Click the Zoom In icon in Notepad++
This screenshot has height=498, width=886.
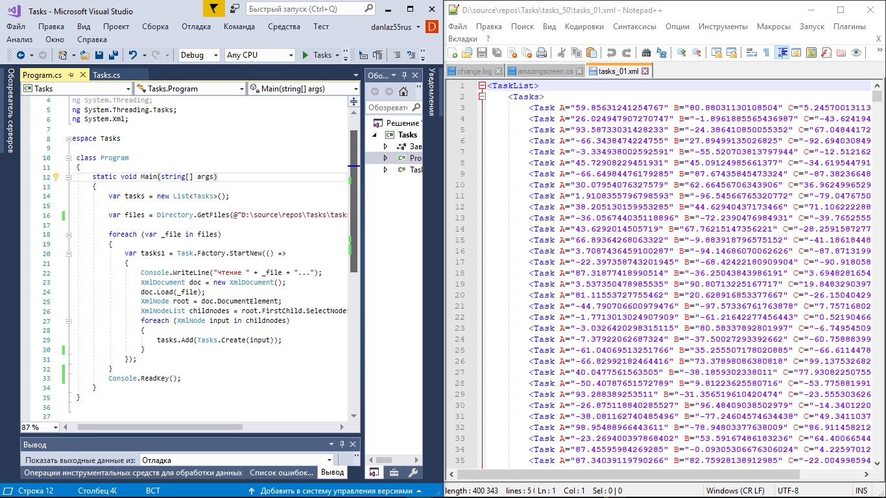[x=682, y=53]
